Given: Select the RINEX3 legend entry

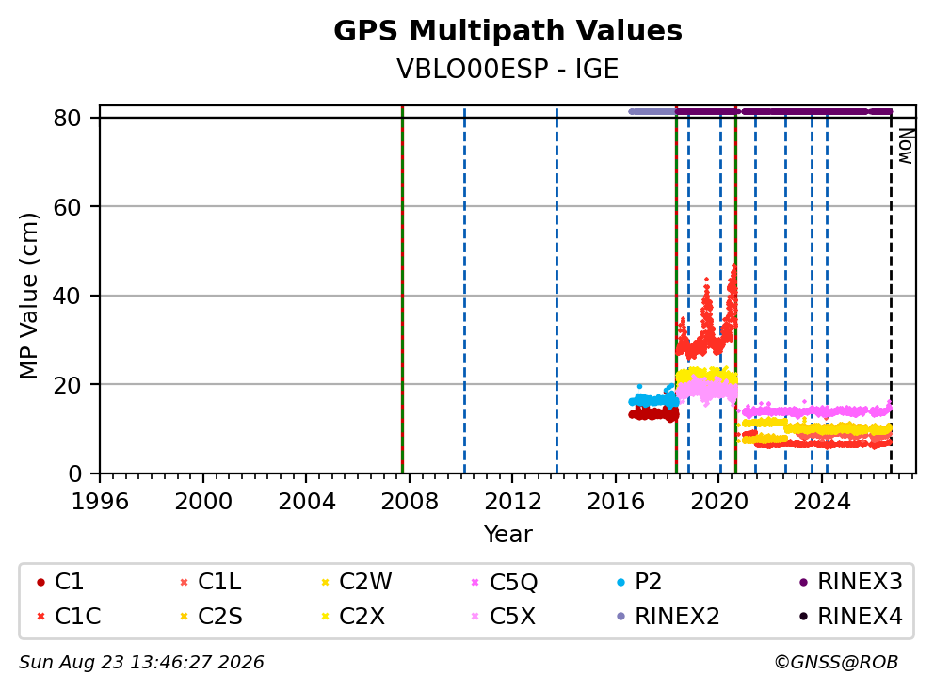Looking at the screenshot, I should (850, 582).
